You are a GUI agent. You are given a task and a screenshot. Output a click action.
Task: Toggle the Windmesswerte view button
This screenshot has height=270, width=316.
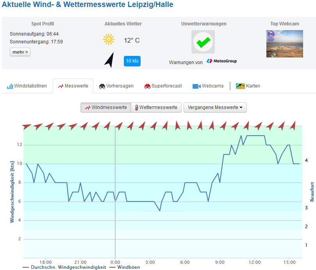pos(106,107)
